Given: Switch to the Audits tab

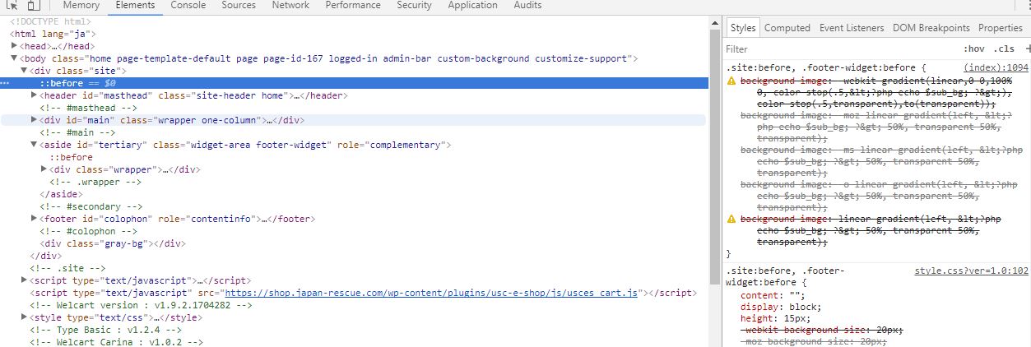Looking at the screenshot, I should 527,6.
